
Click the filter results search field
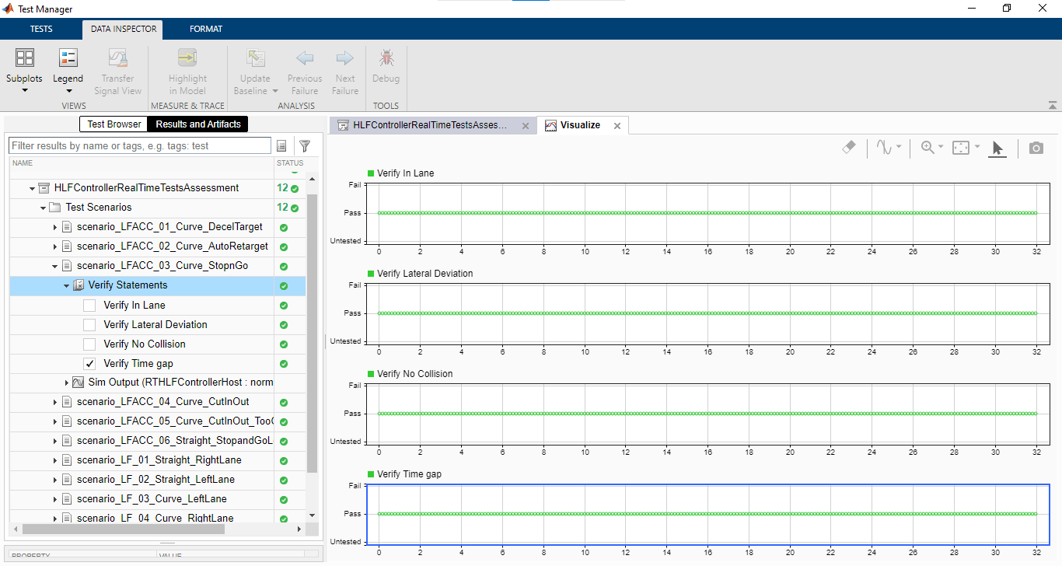tap(140, 146)
